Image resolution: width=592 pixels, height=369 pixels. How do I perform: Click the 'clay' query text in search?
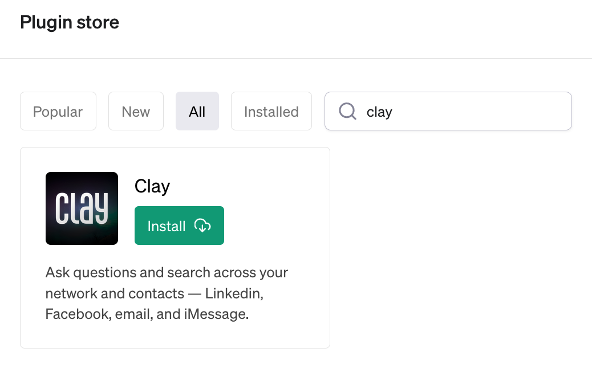379,112
